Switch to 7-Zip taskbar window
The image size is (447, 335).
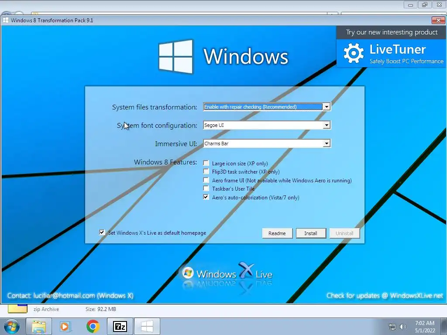tap(120, 327)
